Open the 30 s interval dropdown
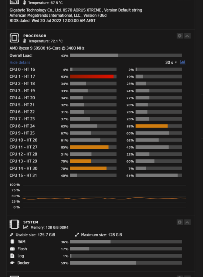Image resolution: width=203 pixels, height=277 pixels. click(x=171, y=62)
